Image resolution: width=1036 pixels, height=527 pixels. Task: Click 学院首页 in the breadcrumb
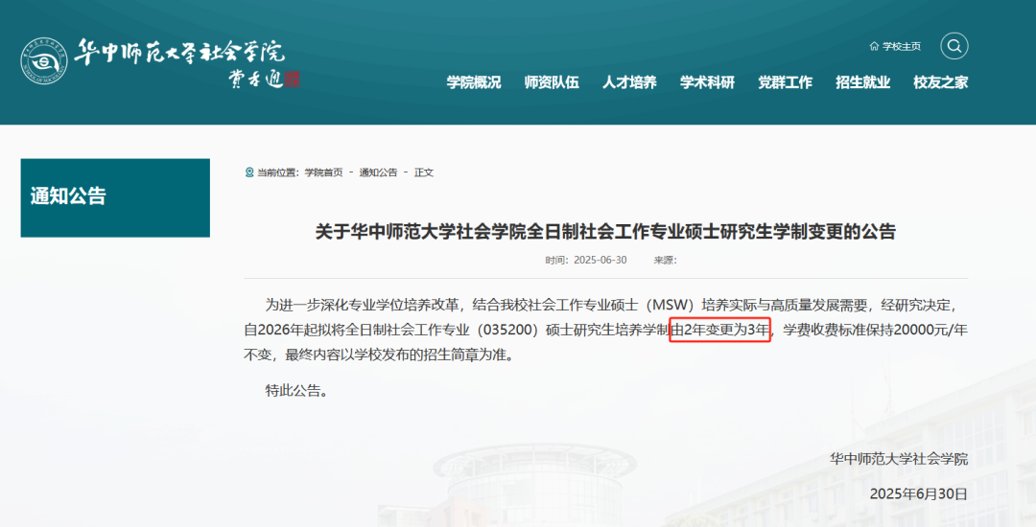[x=324, y=172]
